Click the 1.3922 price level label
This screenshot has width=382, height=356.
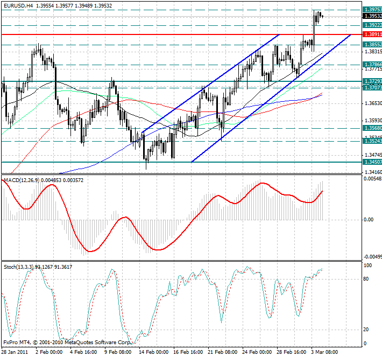(x=372, y=25)
